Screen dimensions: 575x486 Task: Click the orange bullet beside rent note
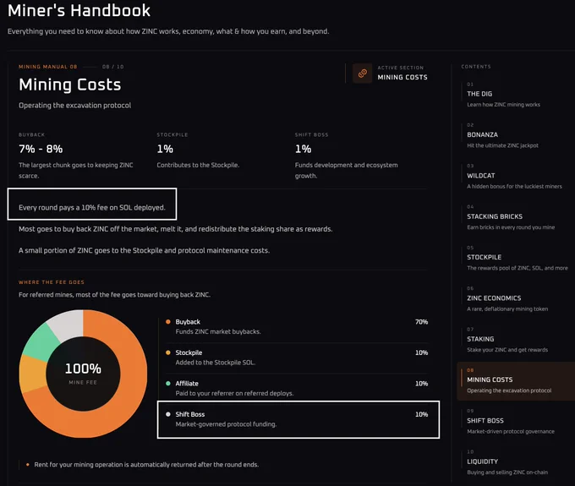pos(28,465)
